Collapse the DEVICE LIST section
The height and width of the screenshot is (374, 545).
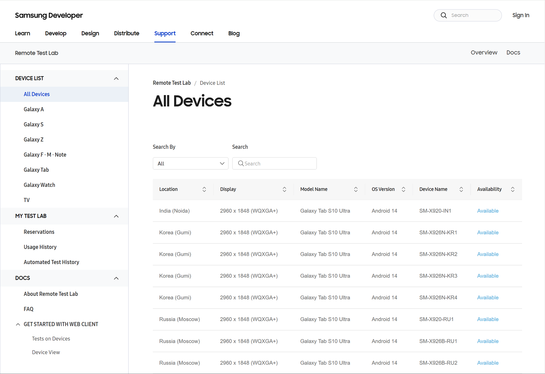(116, 78)
